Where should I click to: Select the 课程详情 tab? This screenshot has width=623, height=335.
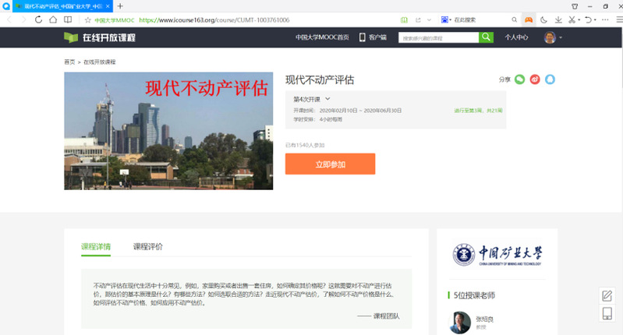coord(96,247)
